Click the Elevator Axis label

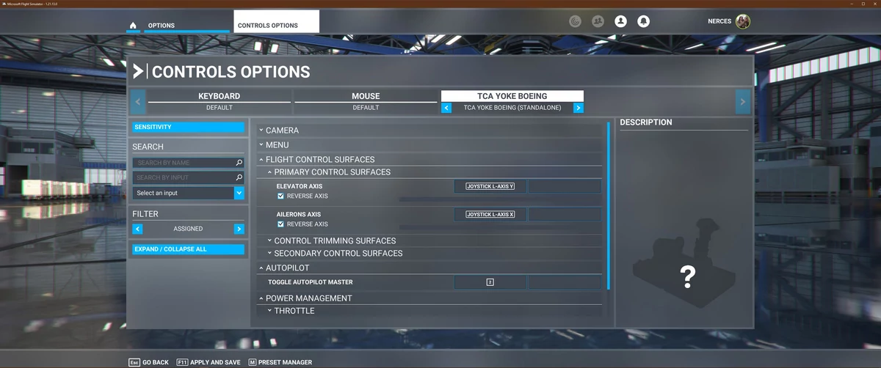300,186
